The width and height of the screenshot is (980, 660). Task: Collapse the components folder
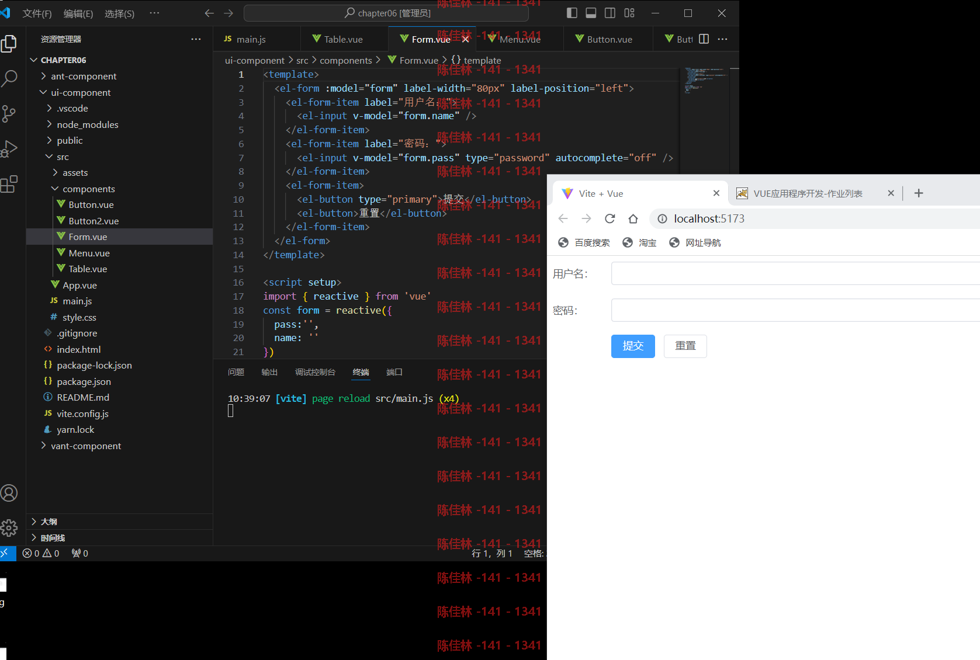click(x=89, y=189)
